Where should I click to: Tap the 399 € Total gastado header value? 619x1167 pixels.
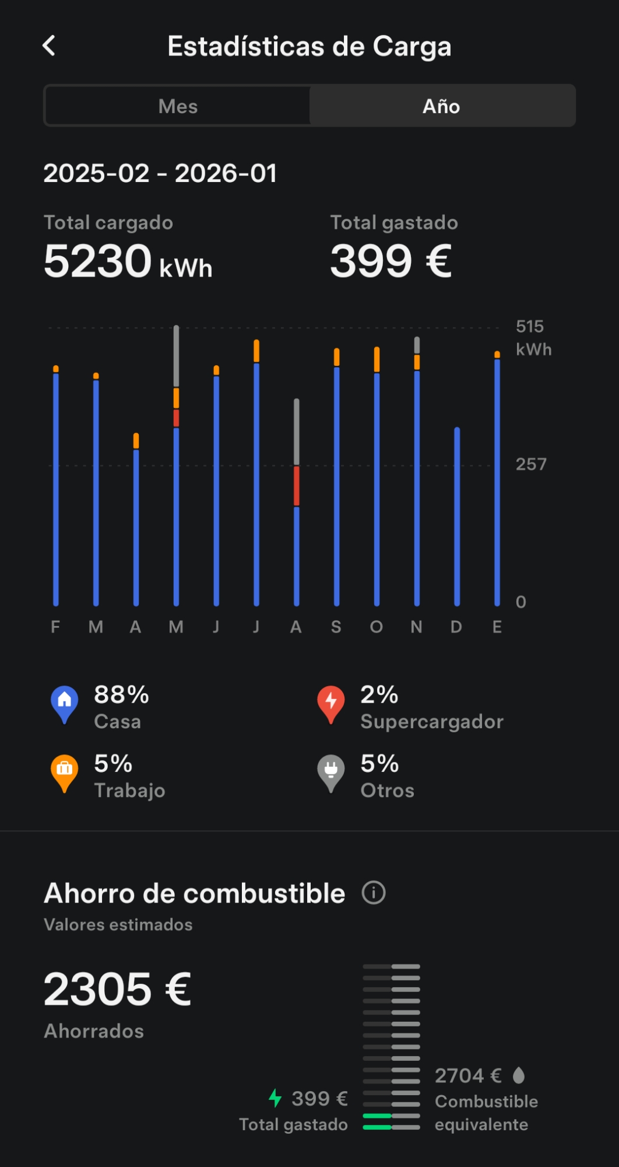tap(391, 261)
